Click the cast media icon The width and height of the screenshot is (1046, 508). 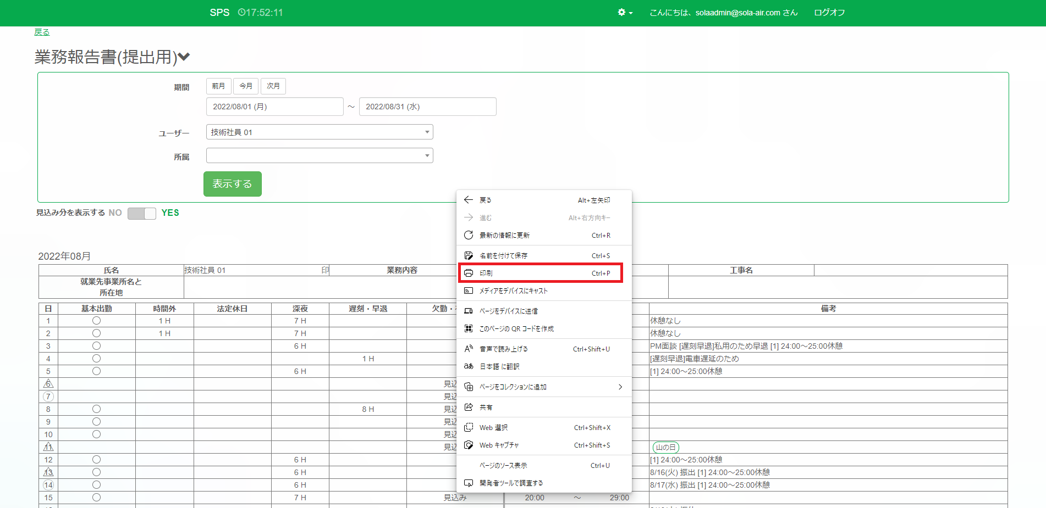(x=469, y=291)
